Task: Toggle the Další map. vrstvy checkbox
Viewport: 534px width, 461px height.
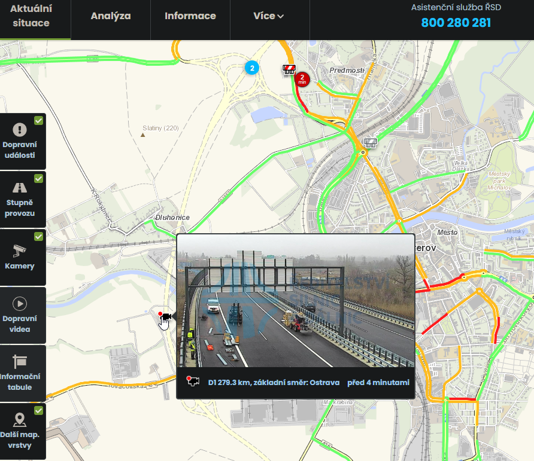Action: [38, 411]
